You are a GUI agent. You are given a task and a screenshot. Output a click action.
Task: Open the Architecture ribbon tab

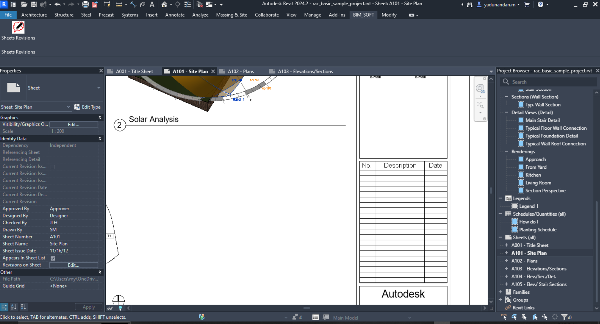34,15
